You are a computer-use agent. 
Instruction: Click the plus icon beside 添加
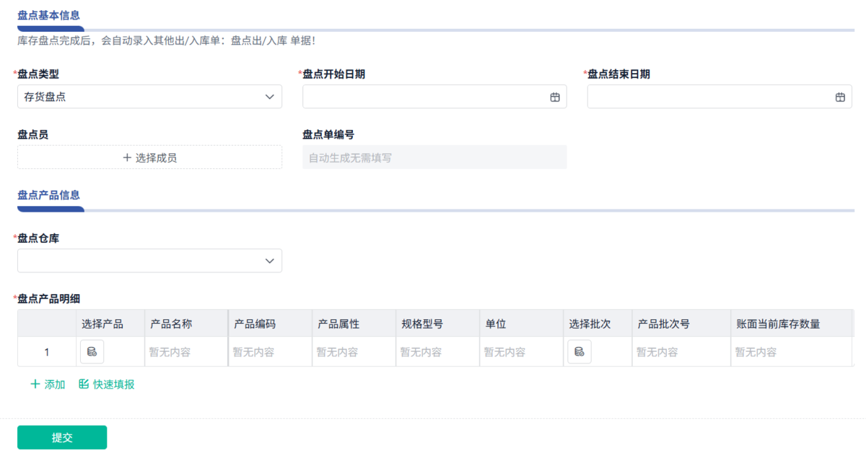coord(35,384)
